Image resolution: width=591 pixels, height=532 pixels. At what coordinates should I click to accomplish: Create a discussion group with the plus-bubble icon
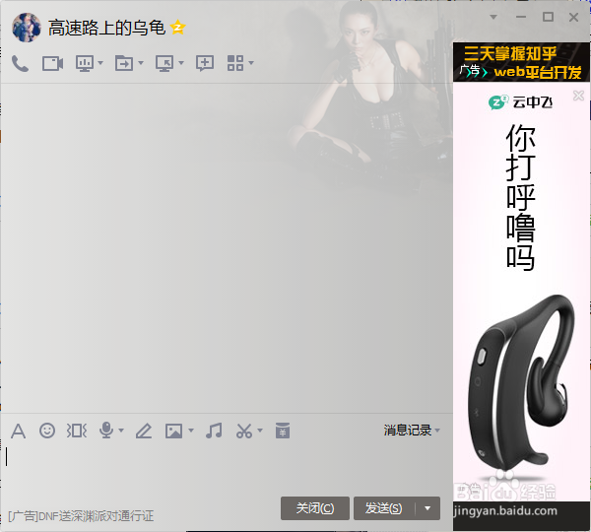(205, 63)
